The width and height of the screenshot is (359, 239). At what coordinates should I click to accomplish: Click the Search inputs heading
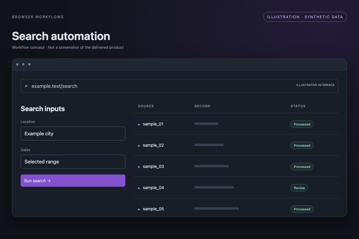point(43,109)
